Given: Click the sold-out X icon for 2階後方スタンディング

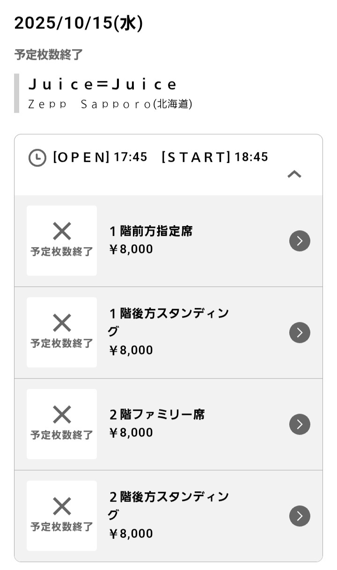Looking at the screenshot, I should (62, 507).
